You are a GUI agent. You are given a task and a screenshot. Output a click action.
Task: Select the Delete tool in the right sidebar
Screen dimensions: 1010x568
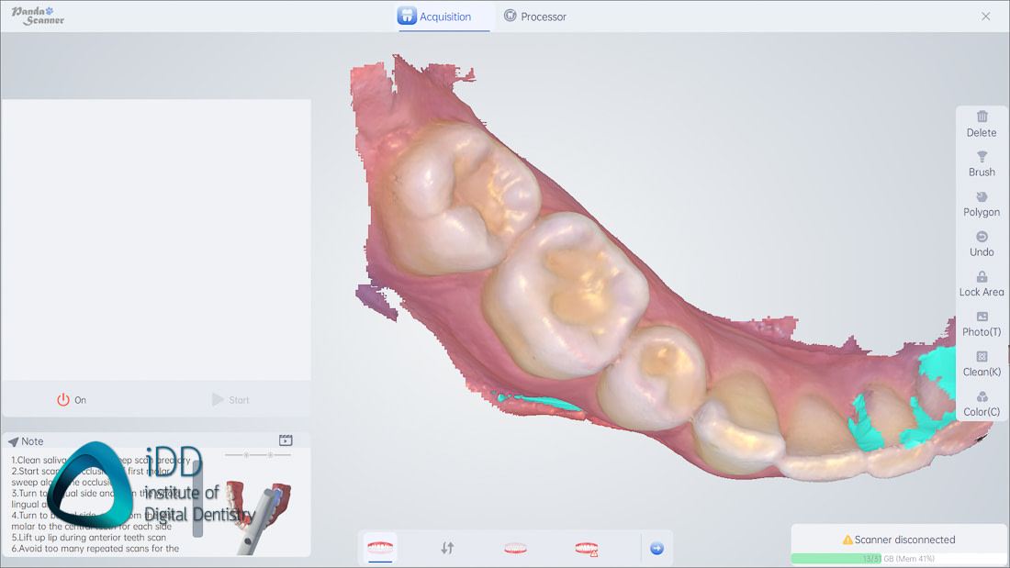(x=981, y=124)
